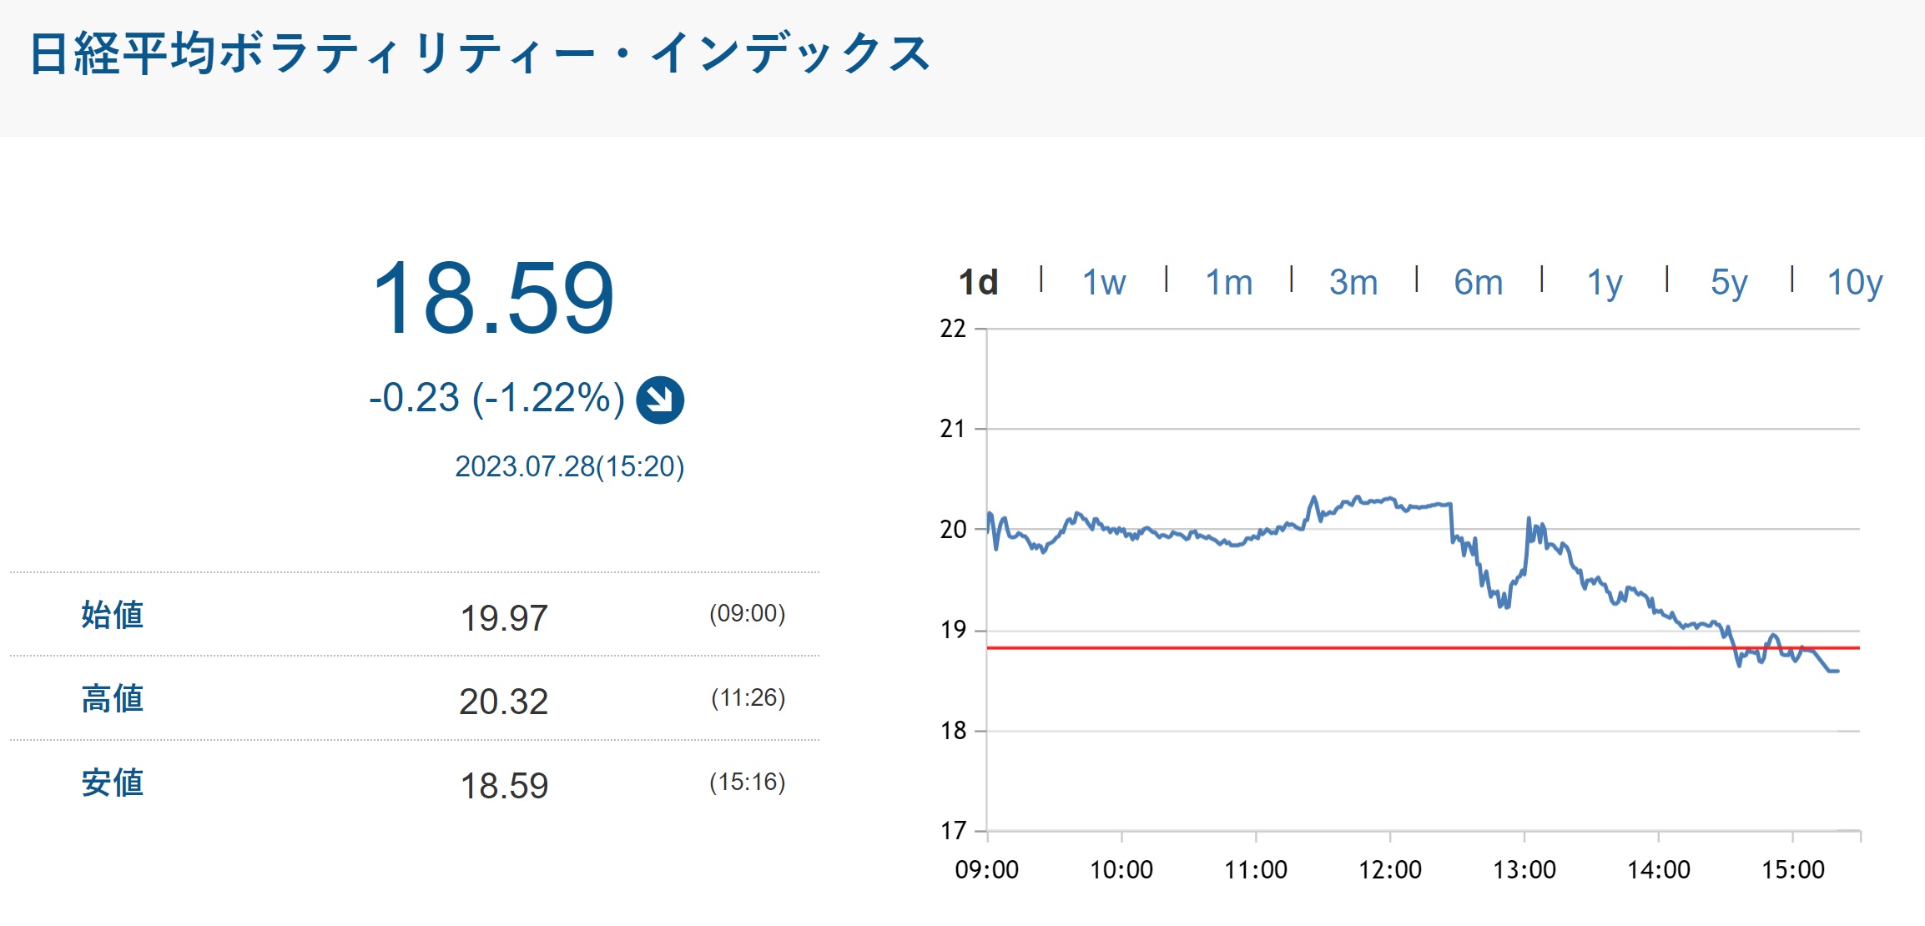Select the 1d chart range tab
The image size is (1925, 926).
[978, 283]
